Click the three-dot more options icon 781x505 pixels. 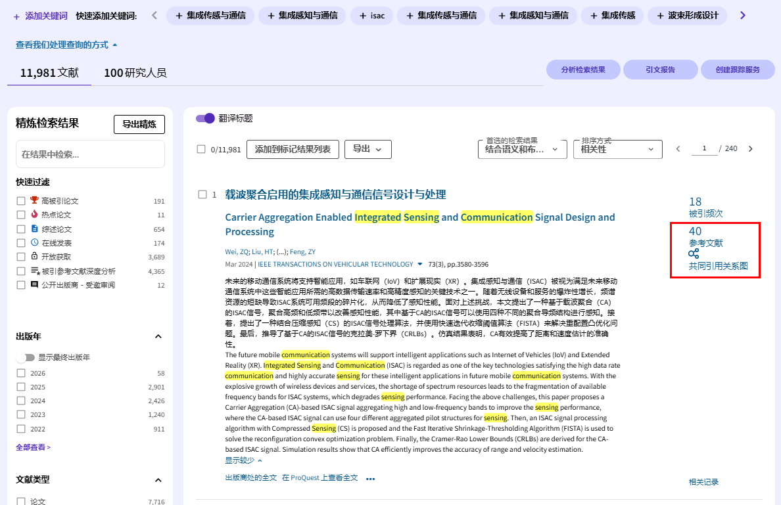click(x=370, y=479)
